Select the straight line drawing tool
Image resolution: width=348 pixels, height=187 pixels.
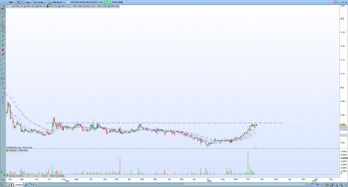(x=3, y=40)
